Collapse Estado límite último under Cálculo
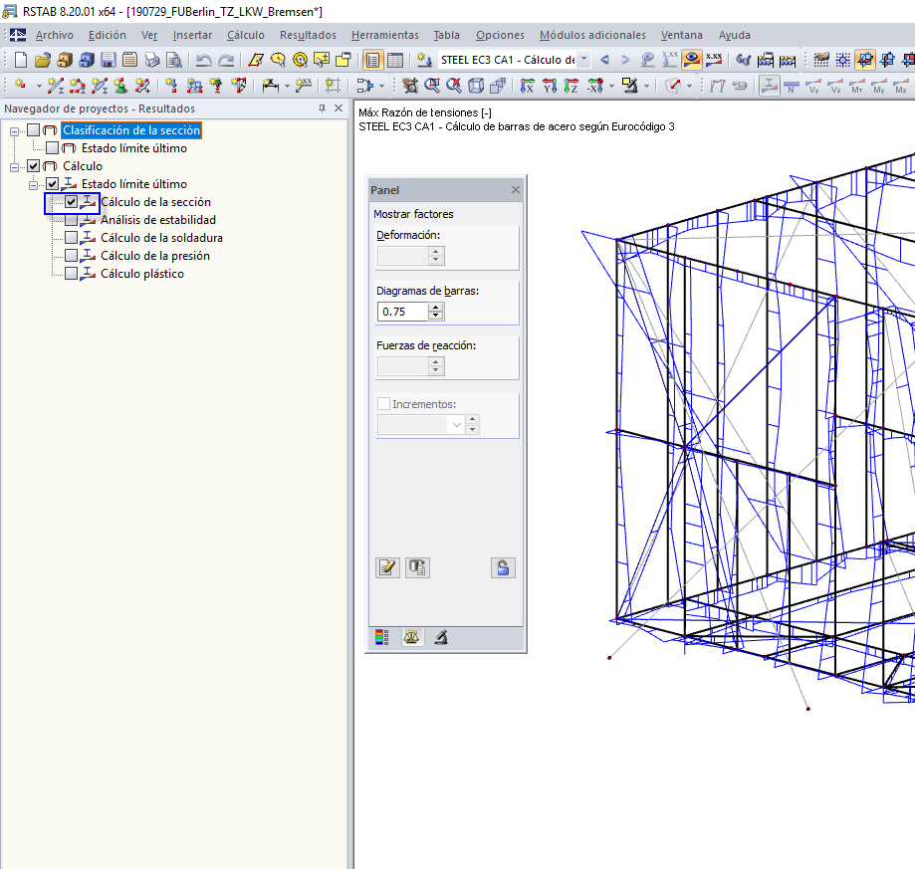Image resolution: width=915 pixels, height=869 pixels. pos(33,185)
